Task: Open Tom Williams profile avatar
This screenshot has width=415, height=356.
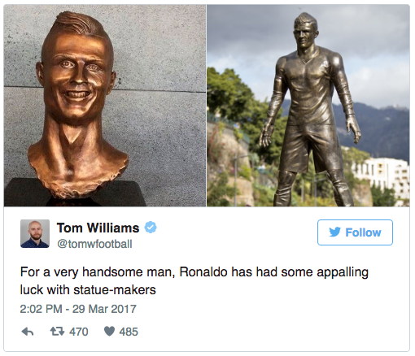Action: point(35,233)
